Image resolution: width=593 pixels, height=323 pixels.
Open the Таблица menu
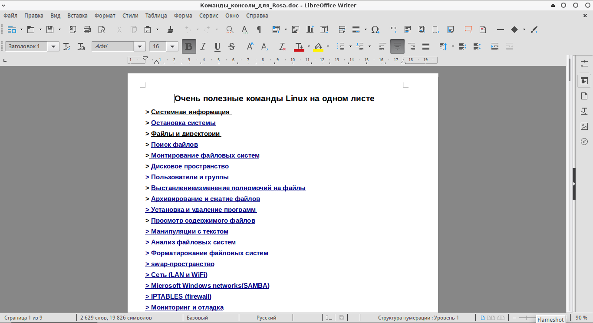point(156,16)
